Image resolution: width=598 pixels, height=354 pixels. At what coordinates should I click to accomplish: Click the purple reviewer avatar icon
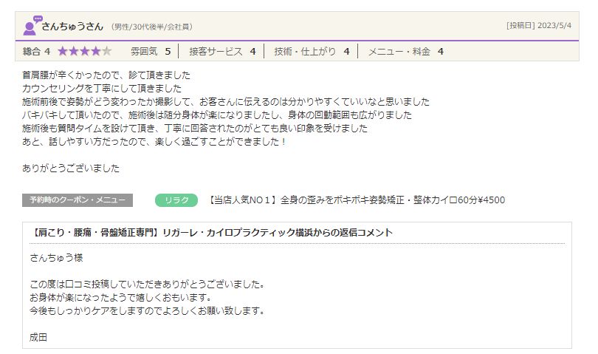[x=32, y=26]
